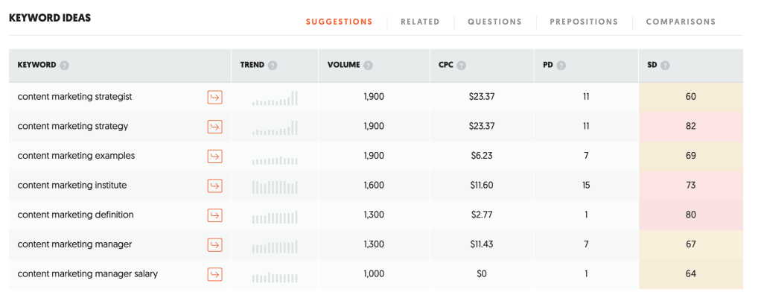
Task: Go to the Prepositions tab
Action: point(584,22)
